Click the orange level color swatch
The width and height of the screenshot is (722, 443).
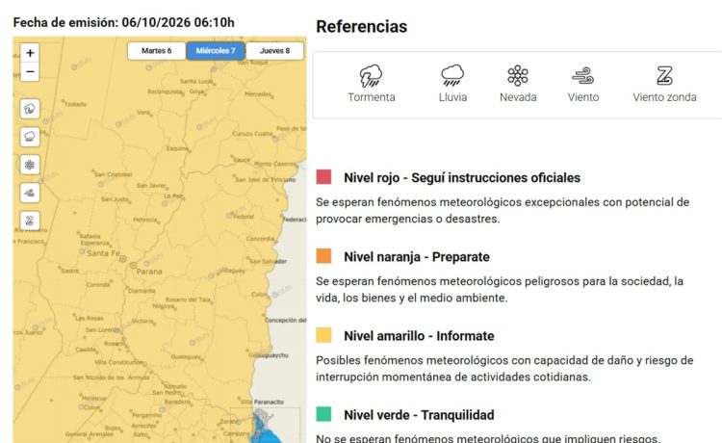323,256
